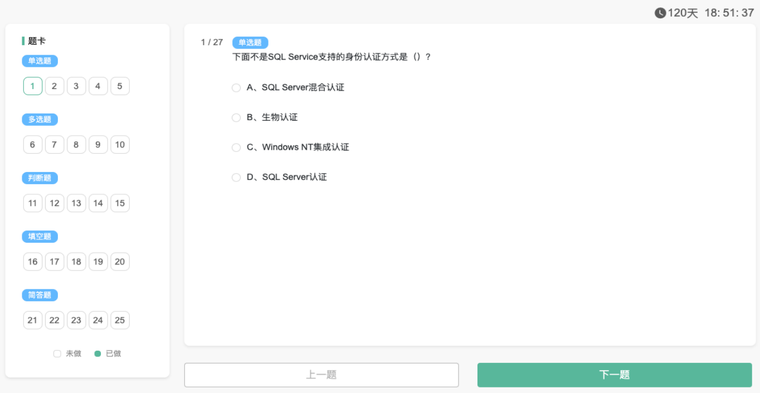Click the 题卡 panel heading
Viewport: 760px width, 393px height.
point(37,41)
